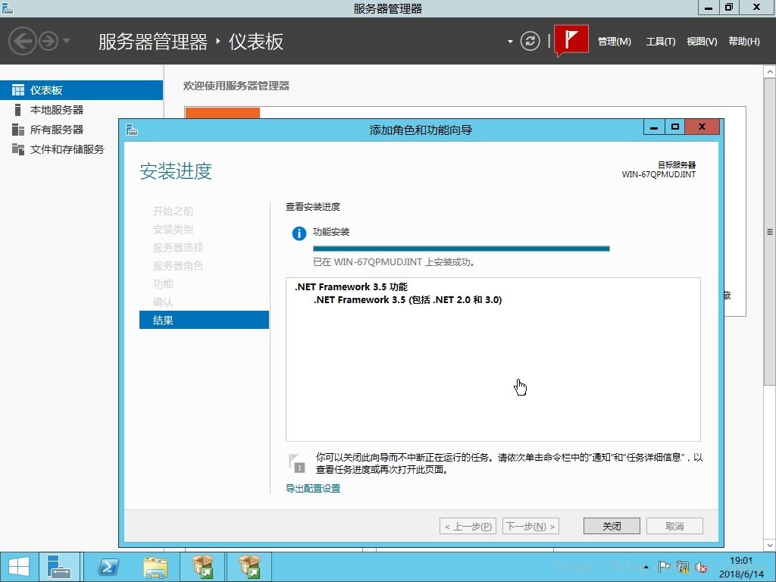Image resolution: width=776 pixels, height=582 pixels.
Task: Click the blue info icon beside 功能安装
Action: point(299,233)
